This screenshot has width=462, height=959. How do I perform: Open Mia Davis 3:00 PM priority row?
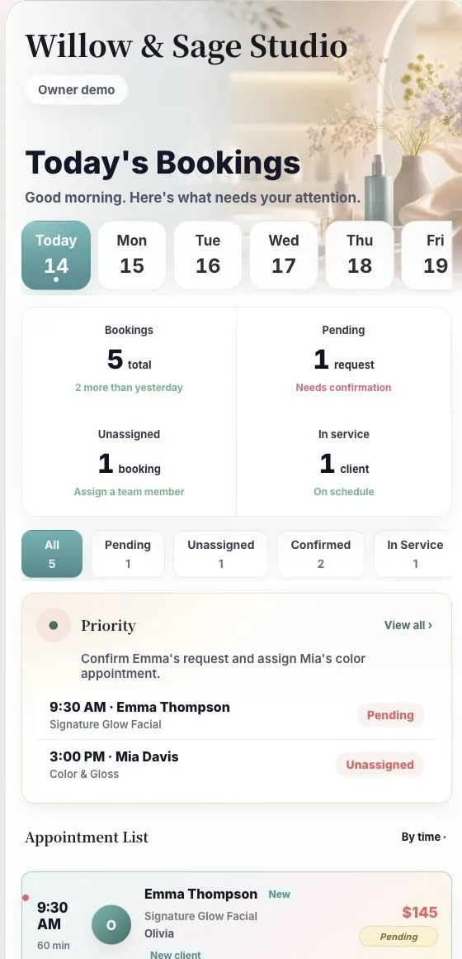(237, 765)
